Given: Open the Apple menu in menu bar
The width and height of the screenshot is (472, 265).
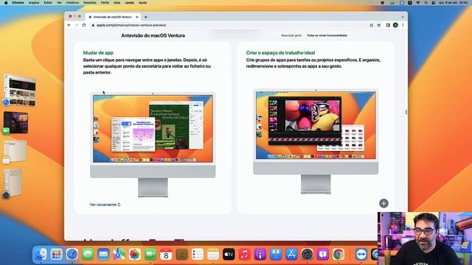Looking at the screenshot, I should pos(6,3).
